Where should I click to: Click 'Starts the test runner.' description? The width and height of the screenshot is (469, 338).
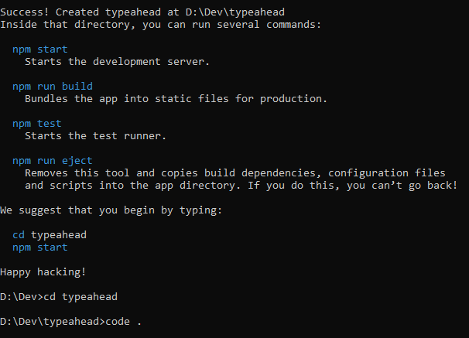(95, 136)
